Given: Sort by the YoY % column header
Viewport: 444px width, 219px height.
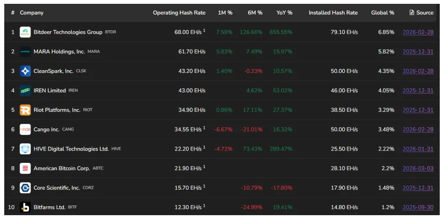Looking at the screenshot, I should (285, 13).
